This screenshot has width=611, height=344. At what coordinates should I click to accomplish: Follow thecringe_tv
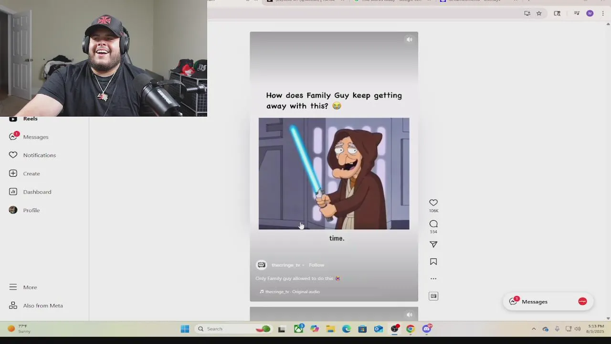pyautogui.click(x=316, y=265)
